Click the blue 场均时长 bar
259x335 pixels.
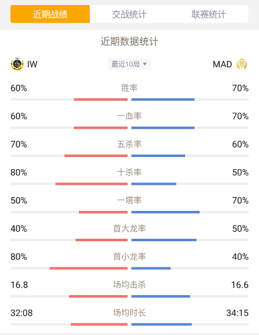tap(162, 324)
